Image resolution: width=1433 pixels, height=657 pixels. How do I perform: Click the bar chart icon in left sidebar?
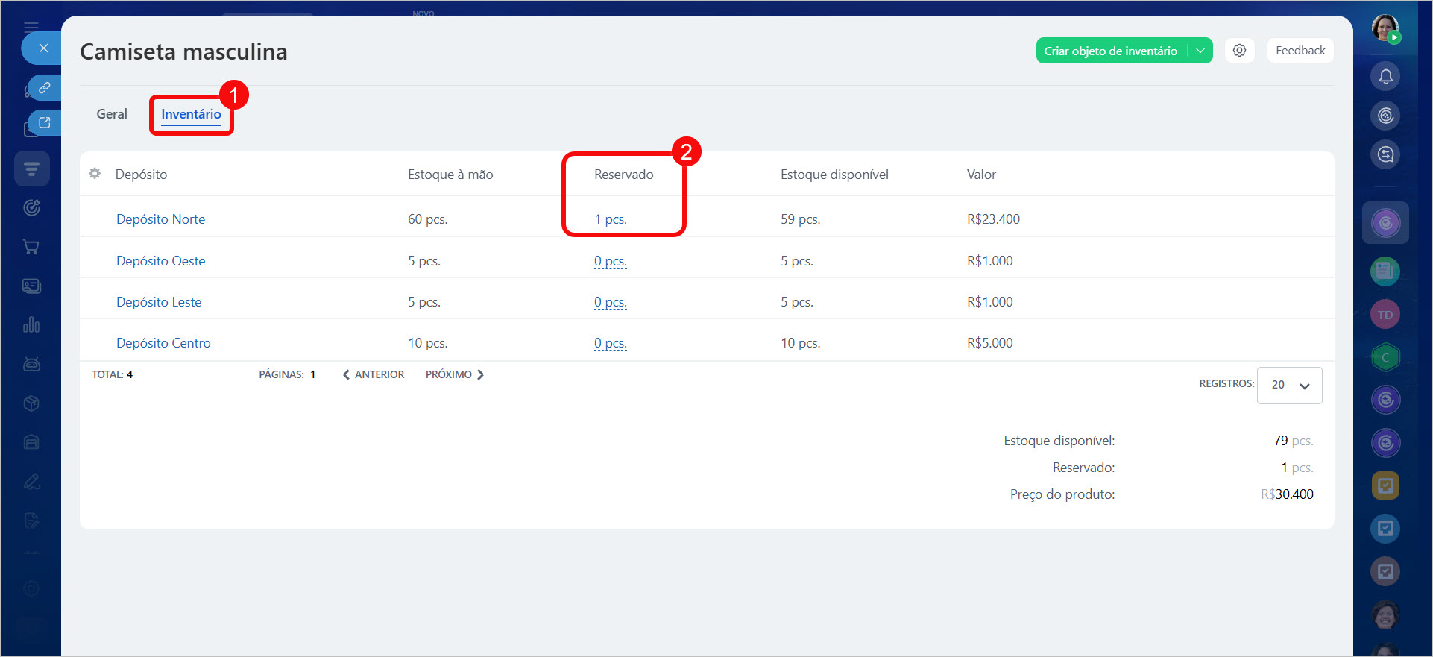click(x=31, y=325)
